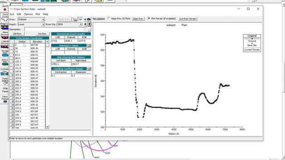Viewport: 285px width, 160px height.
Task: Open the 2D Flow Area editor tool
Action: [x=5, y=62]
